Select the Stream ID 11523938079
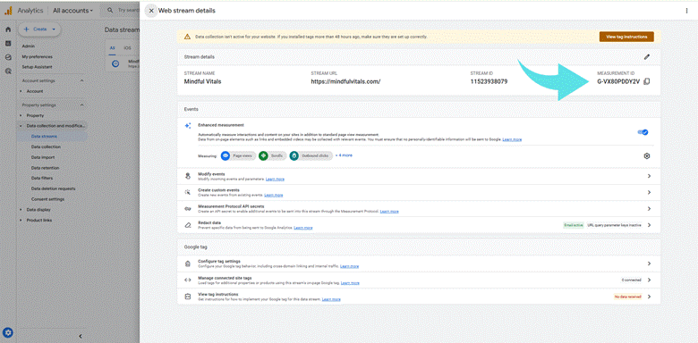 coord(489,82)
